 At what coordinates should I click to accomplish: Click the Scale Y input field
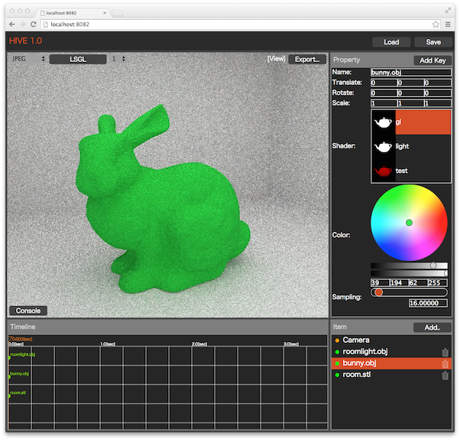click(x=411, y=103)
